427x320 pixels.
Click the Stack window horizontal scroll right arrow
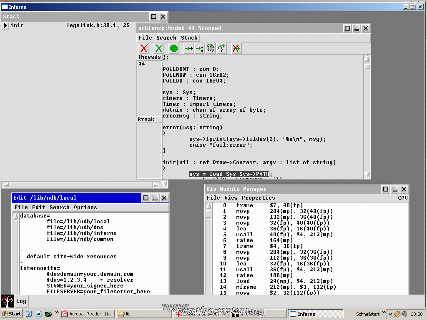[156, 185]
